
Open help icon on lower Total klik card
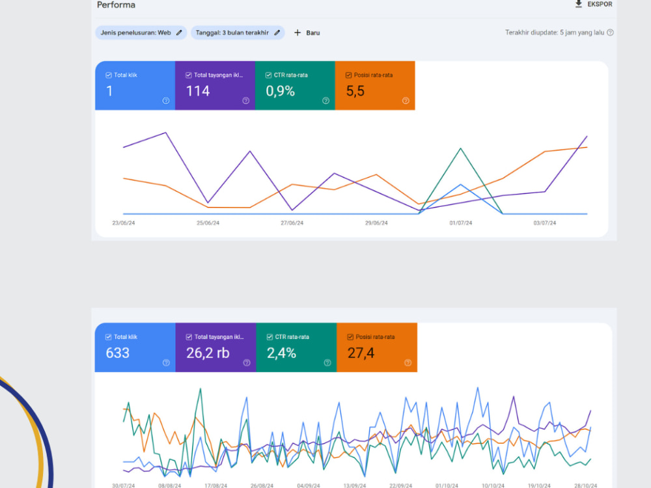point(166,362)
